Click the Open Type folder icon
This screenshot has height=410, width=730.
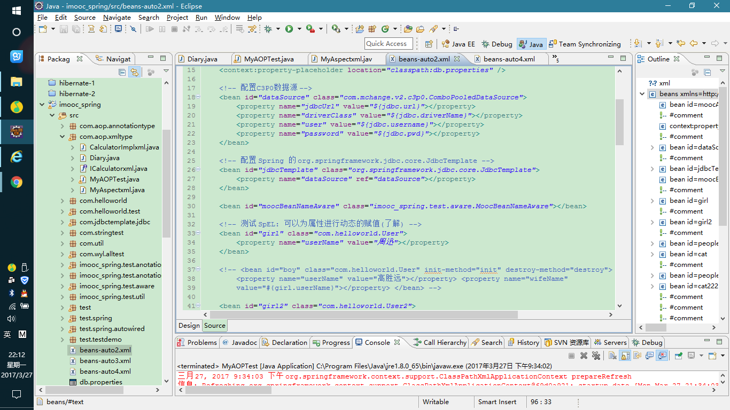click(408, 29)
